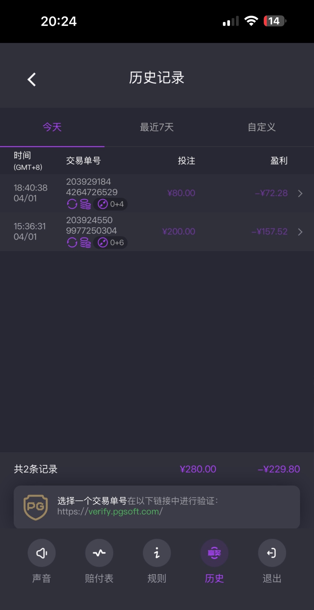The width and height of the screenshot is (314, 610).
Task: Tap the 0+4 free spin badge
Action: [111, 204]
